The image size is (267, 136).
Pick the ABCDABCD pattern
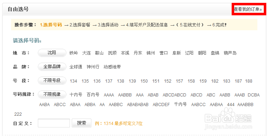(174, 95)
